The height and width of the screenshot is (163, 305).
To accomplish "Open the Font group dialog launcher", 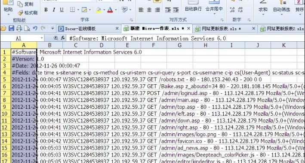I will [131, 20].
